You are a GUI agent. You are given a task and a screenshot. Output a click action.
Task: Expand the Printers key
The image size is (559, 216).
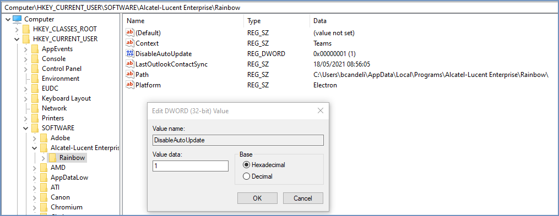(x=26, y=118)
